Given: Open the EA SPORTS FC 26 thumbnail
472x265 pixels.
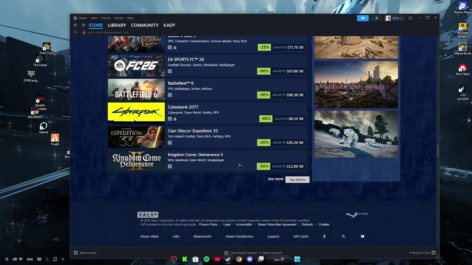Looking at the screenshot, I should pyautogui.click(x=136, y=66).
